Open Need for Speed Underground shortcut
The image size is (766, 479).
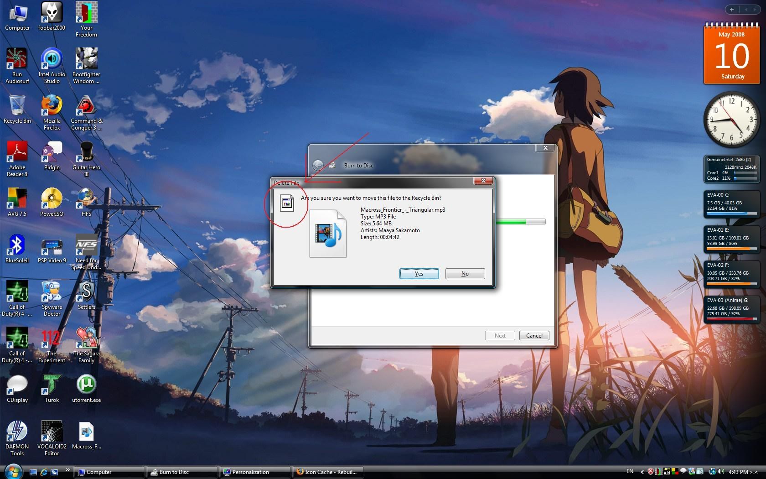coord(86,252)
